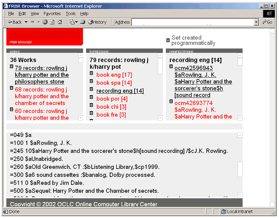Image resolution: width=279 pixels, height=218 pixels.
Task: Click square icon beside 'recording eng [14]' link
Action: point(91,89)
